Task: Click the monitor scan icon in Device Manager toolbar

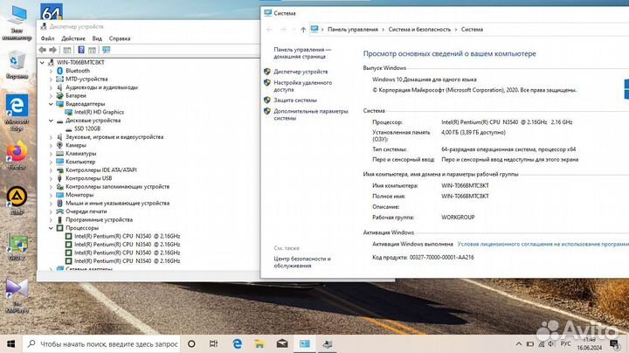Action: [x=106, y=50]
